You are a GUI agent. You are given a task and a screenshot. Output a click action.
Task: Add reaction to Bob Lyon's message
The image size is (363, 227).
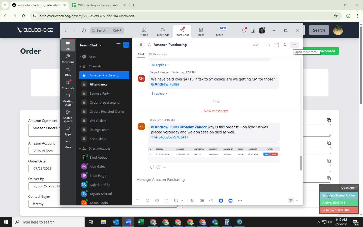tap(159, 167)
